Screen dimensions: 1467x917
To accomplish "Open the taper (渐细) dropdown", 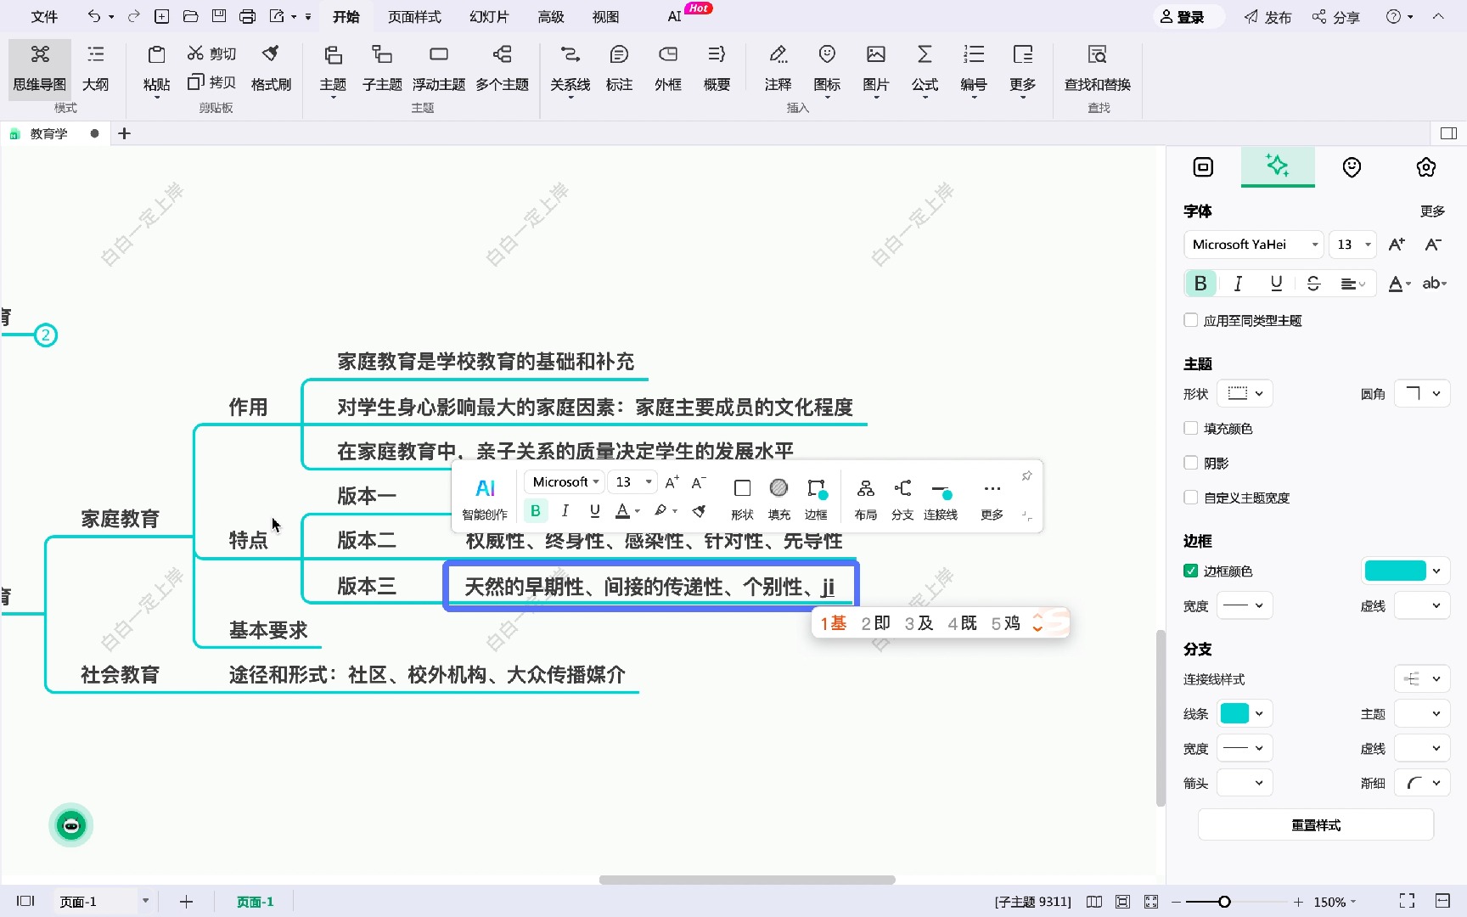I will click(1422, 783).
